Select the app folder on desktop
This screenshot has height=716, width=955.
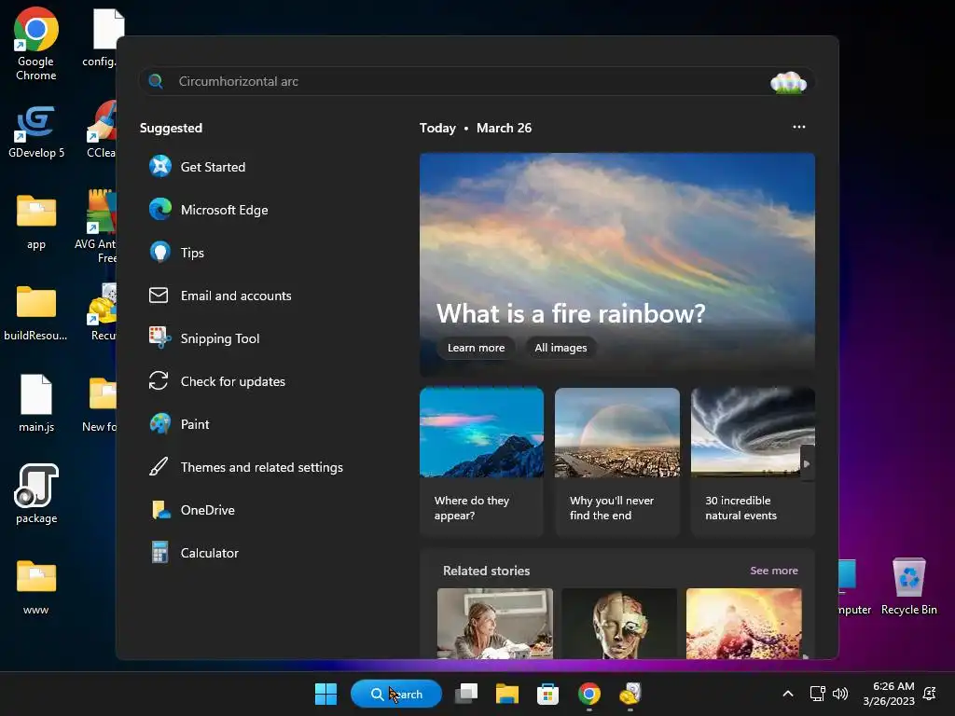pyautogui.click(x=36, y=222)
